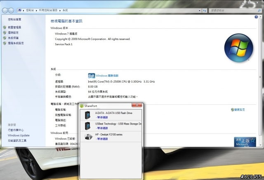
Task: Click the computer icon in address bar
Action: [20, 10]
